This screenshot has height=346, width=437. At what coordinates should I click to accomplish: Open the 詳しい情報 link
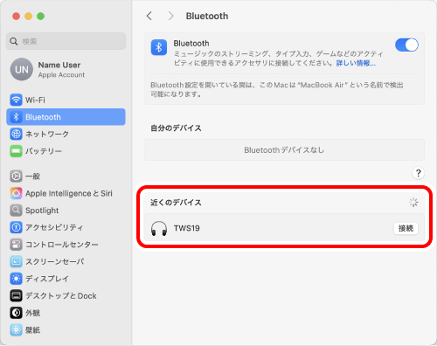point(356,63)
